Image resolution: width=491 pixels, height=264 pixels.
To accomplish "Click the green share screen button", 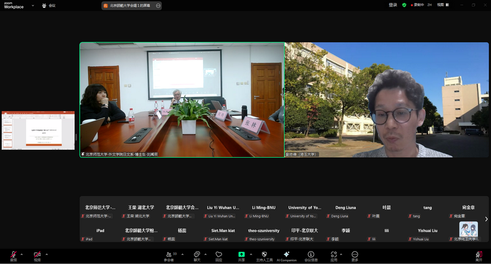I will (242, 254).
